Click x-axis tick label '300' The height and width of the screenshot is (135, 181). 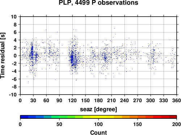[151, 100]
